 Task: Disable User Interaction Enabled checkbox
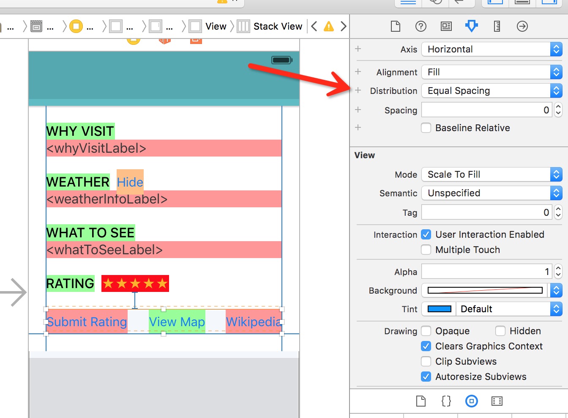(x=426, y=234)
